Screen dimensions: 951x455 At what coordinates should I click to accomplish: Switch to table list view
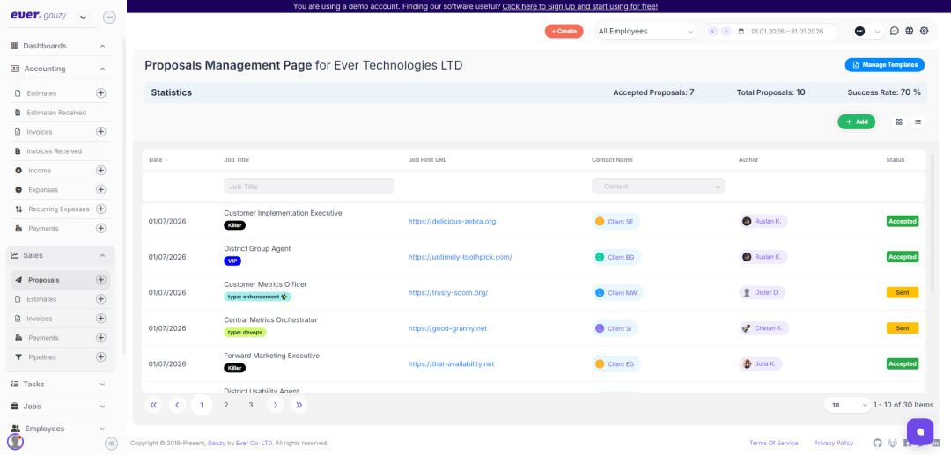tap(918, 121)
